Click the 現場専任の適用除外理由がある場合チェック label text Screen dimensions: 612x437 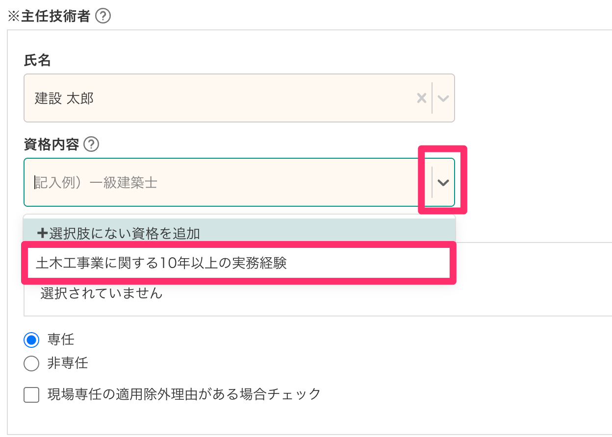point(184,394)
